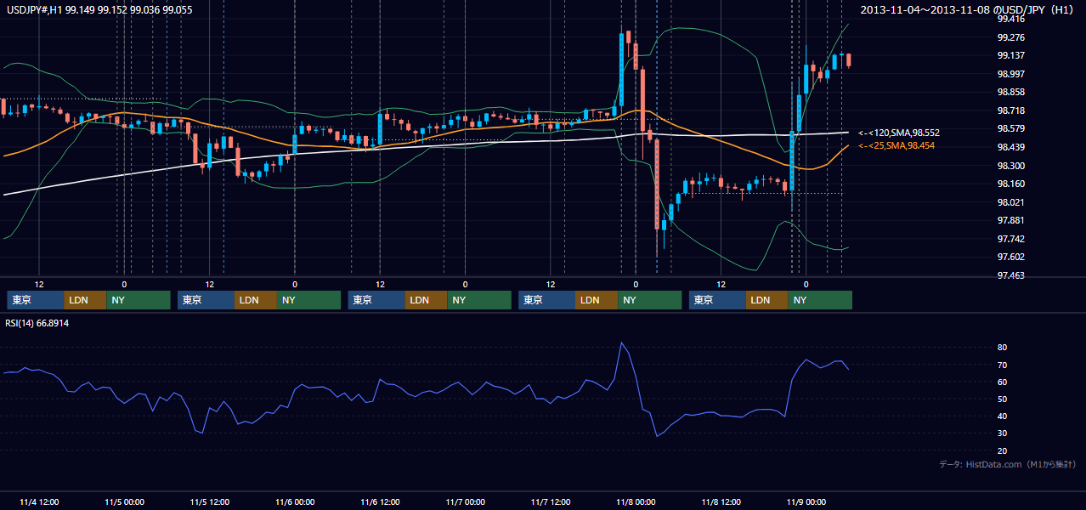
Task: Click the RSI 70 level label
Action: 1002,365
